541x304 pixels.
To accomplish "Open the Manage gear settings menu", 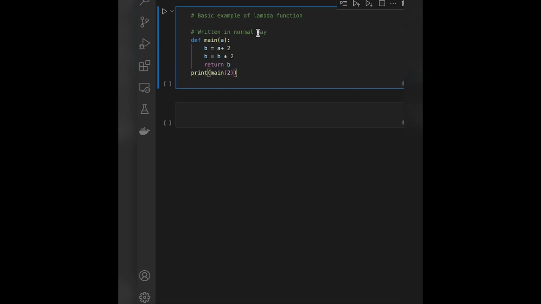I will 145,297.
